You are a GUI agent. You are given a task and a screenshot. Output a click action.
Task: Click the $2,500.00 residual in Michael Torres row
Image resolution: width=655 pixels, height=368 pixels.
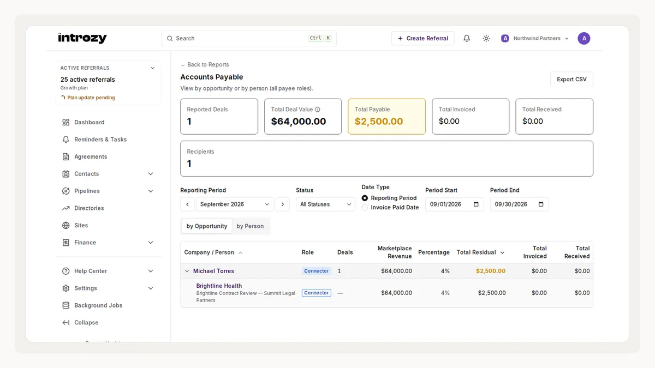coord(491,271)
